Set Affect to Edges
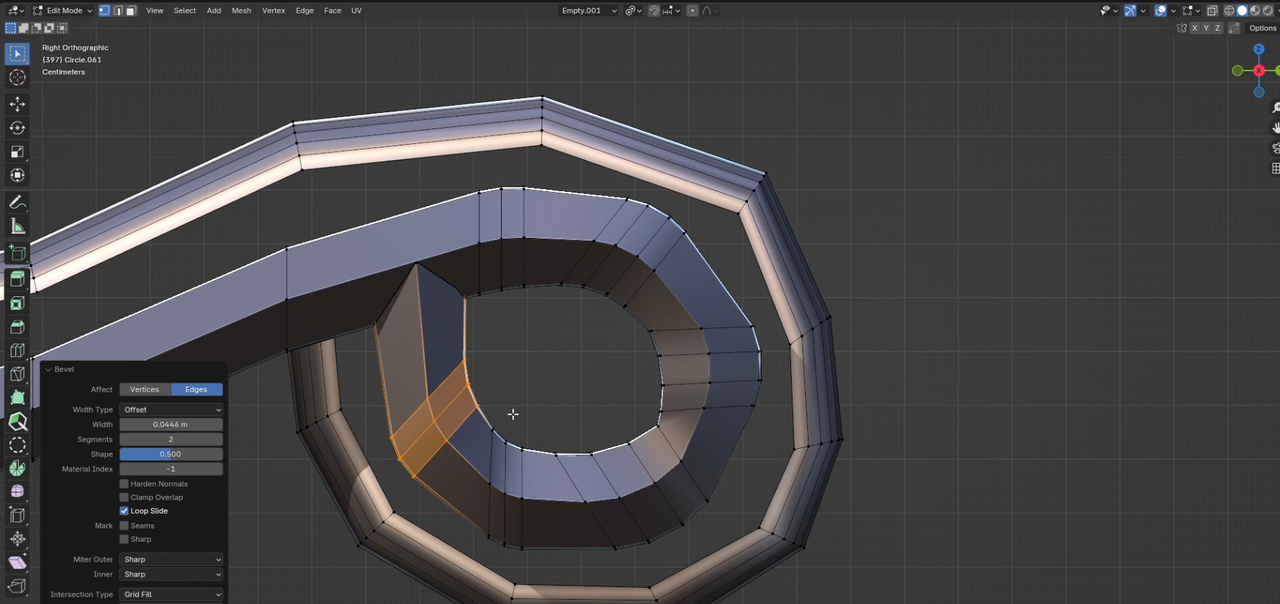Screen dimensions: 1280x604 click(x=197, y=389)
